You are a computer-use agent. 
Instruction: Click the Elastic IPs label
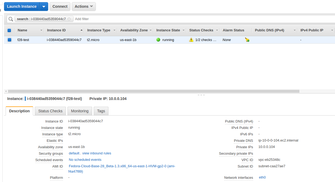(x=55, y=141)
